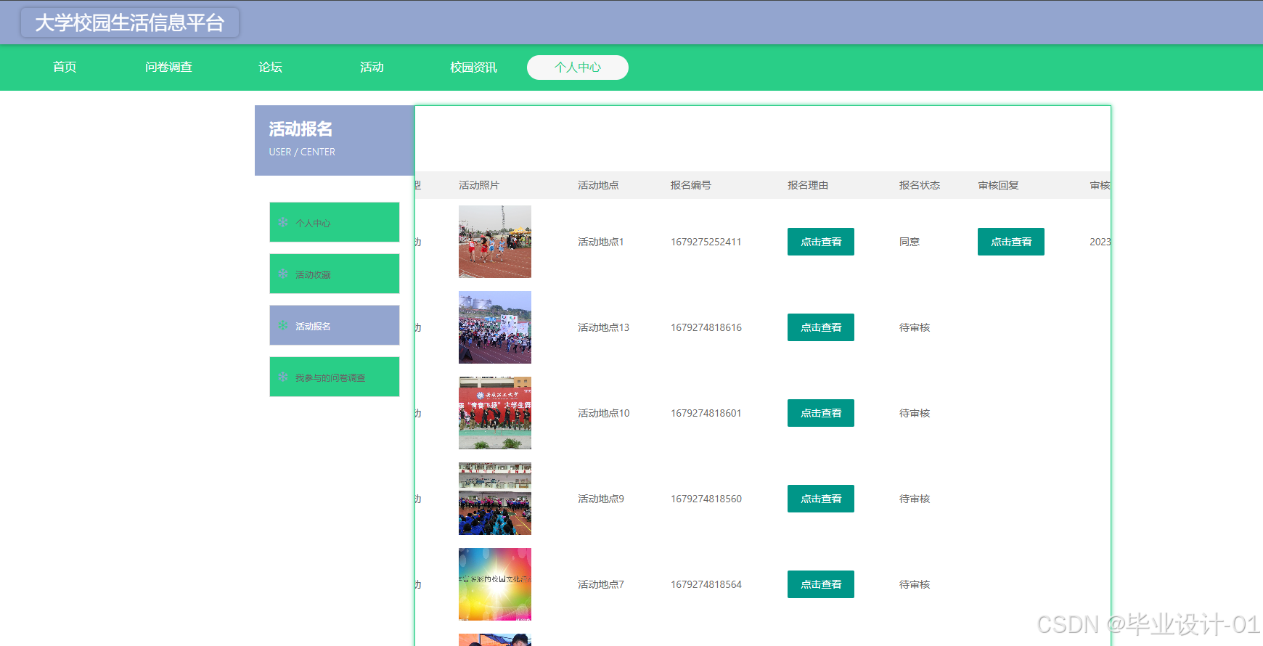Click 待审核 status in 活动地点9 row
Screen dimensions: 1263x646
click(915, 499)
